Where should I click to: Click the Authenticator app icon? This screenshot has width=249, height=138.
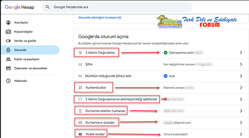pyautogui.click(x=80, y=88)
